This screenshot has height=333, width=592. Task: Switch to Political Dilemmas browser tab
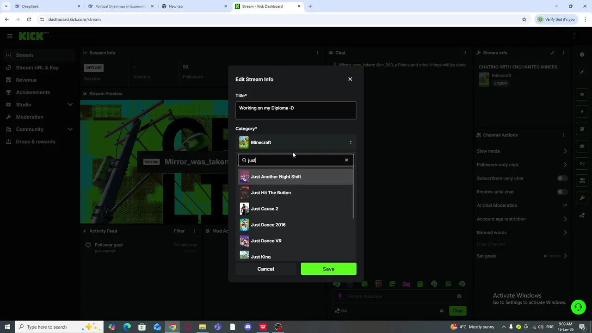click(120, 6)
